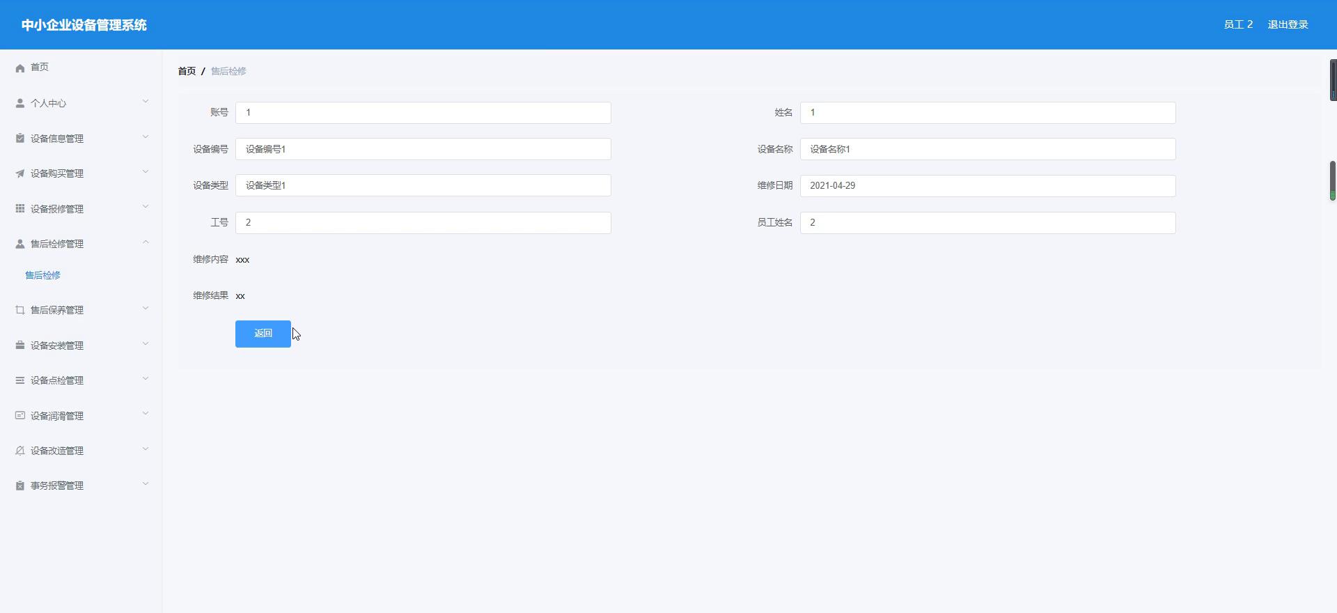
Task: Collapse the 售后检修管理 menu chevron
Action: click(x=146, y=242)
